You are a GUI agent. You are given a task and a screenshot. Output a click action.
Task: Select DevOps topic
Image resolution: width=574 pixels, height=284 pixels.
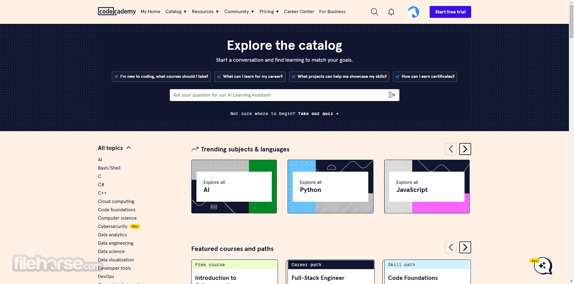pos(106,276)
